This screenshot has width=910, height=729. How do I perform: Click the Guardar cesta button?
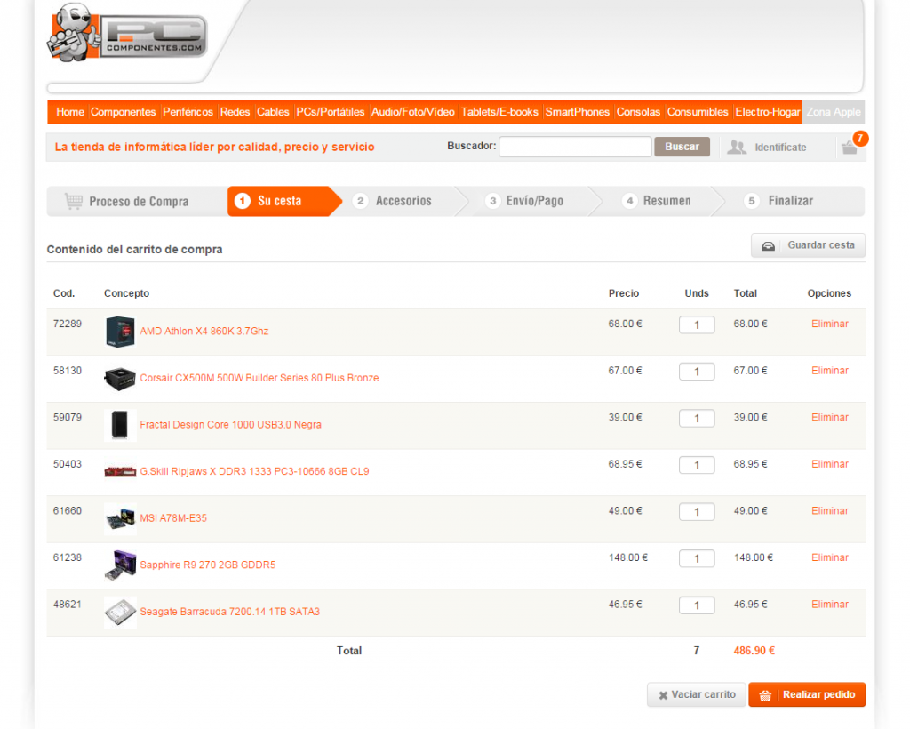[808, 245]
